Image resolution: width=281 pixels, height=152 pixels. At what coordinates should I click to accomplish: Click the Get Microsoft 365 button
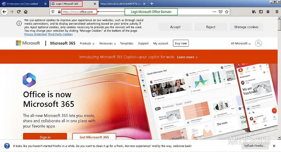coord(94,136)
